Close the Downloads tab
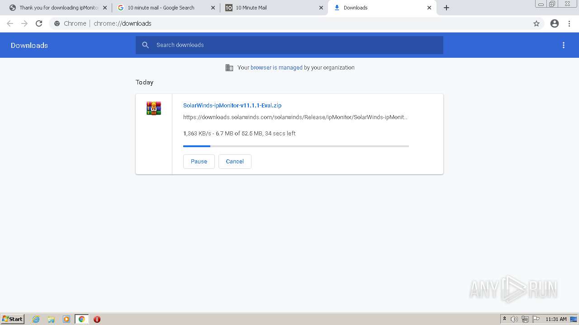This screenshot has width=579, height=325. tap(429, 8)
